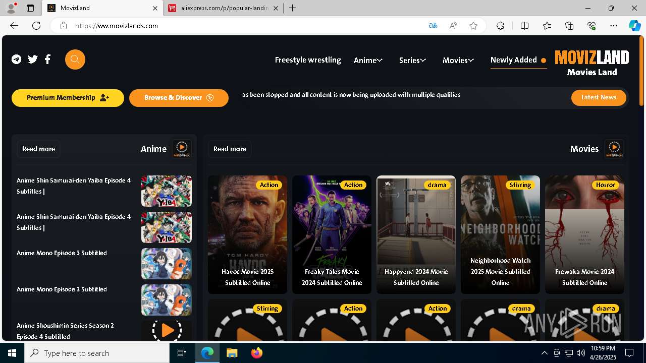The width and height of the screenshot is (646, 363).
Task: Open Settings and more menu
Action: (x=614, y=26)
